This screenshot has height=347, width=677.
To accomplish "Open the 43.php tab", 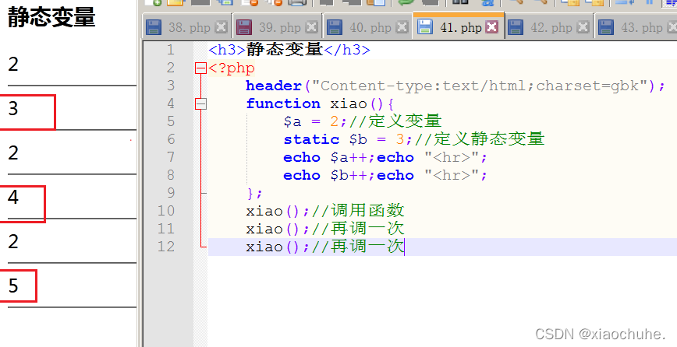I will 635,27.
